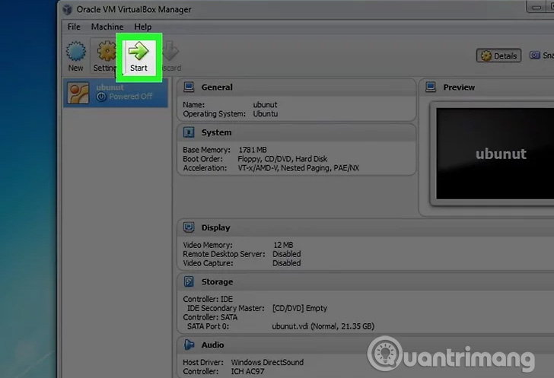Click the Video Memory value 12 MB
Screen dimensions: 554x378
pos(283,245)
